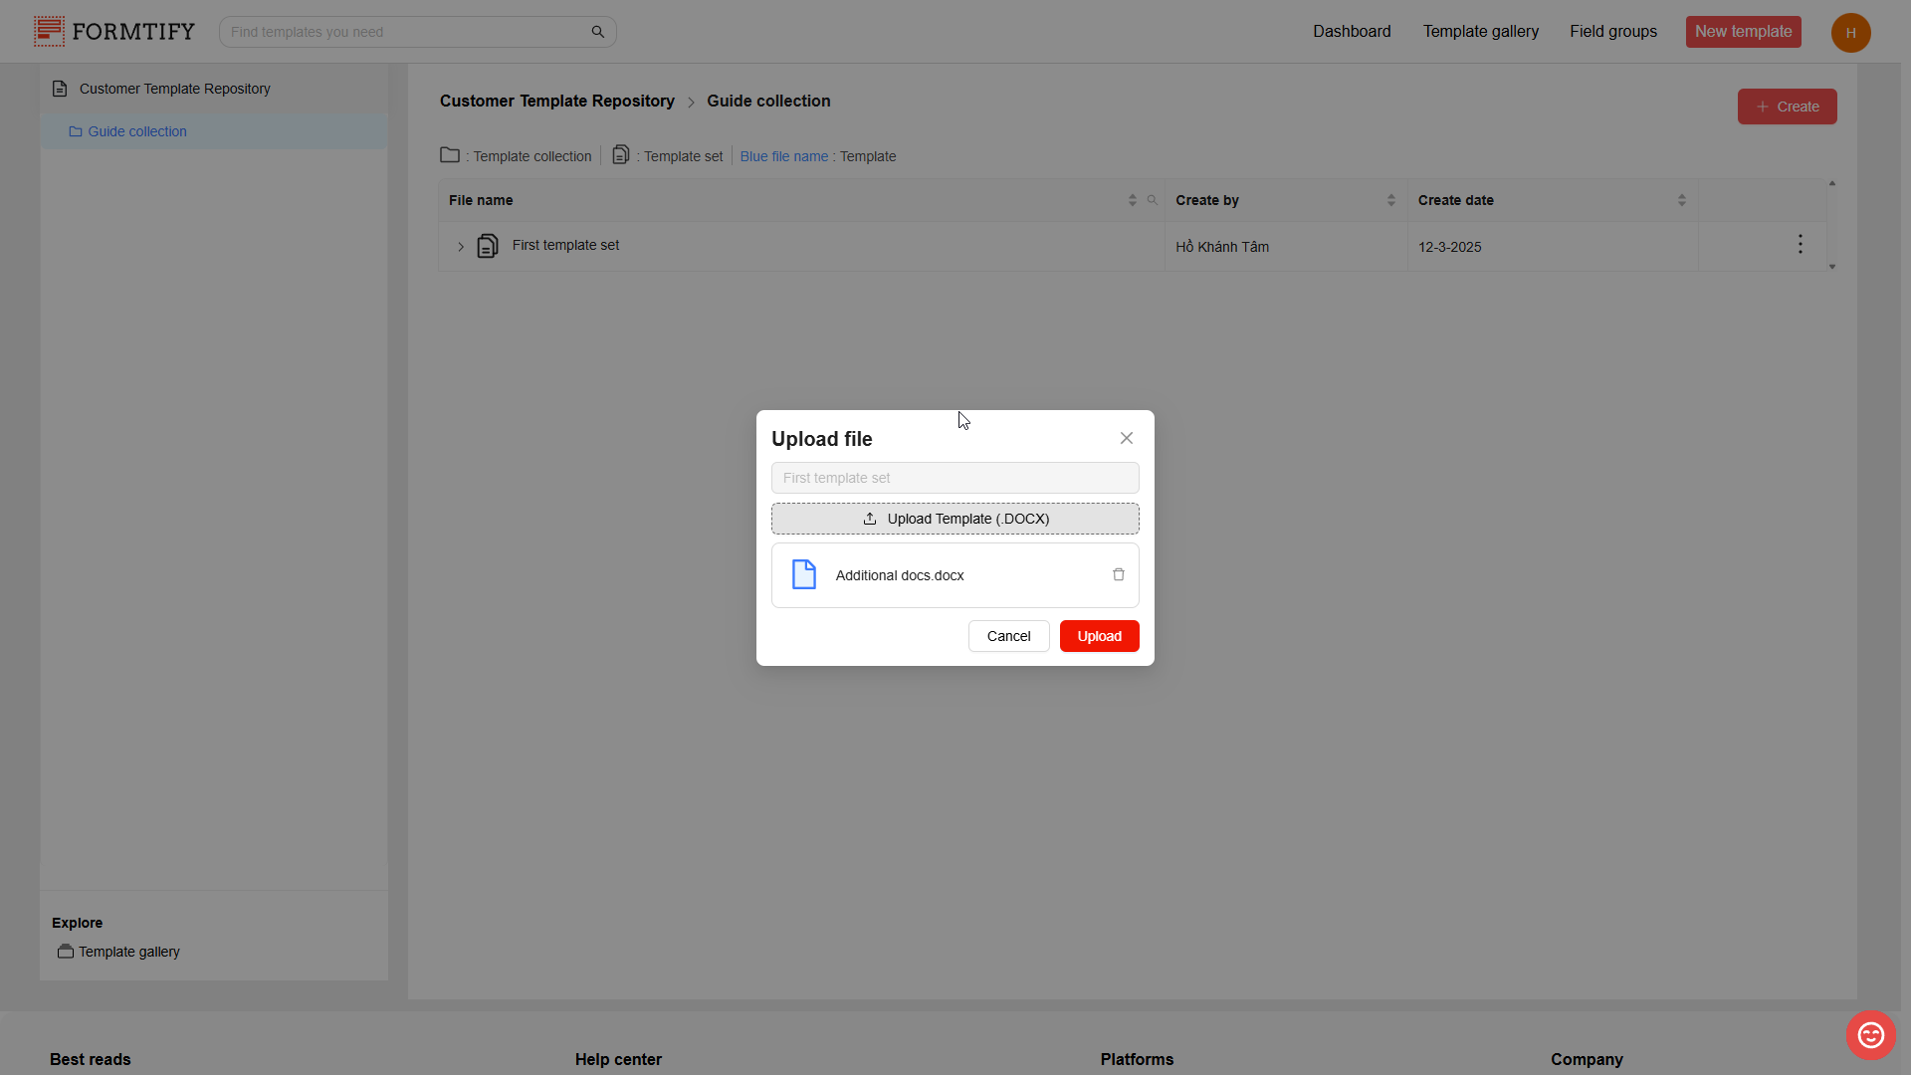Expand the First template set row
The image size is (1911, 1075).
pos(461,247)
